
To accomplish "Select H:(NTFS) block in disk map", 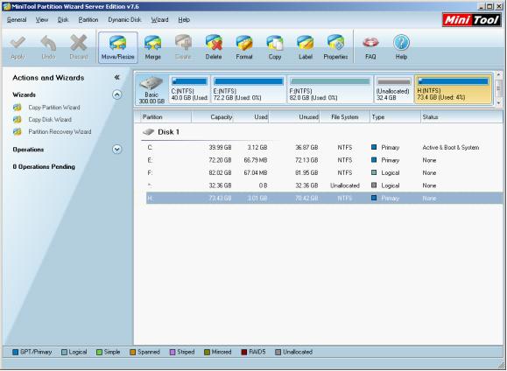I will click(x=453, y=89).
